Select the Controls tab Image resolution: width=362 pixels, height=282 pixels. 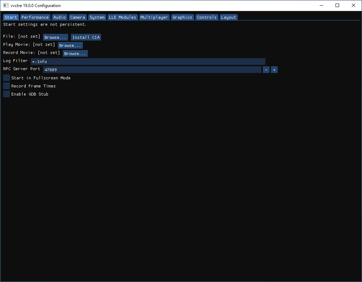(x=207, y=17)
